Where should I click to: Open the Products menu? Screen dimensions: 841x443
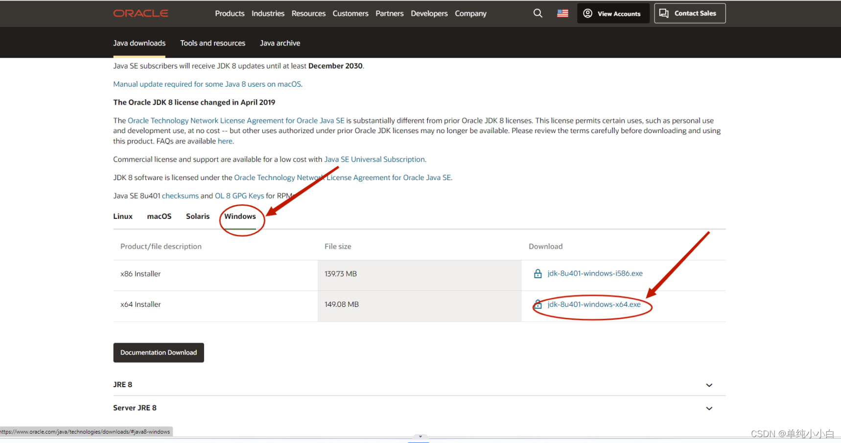(x=230, y=13)
